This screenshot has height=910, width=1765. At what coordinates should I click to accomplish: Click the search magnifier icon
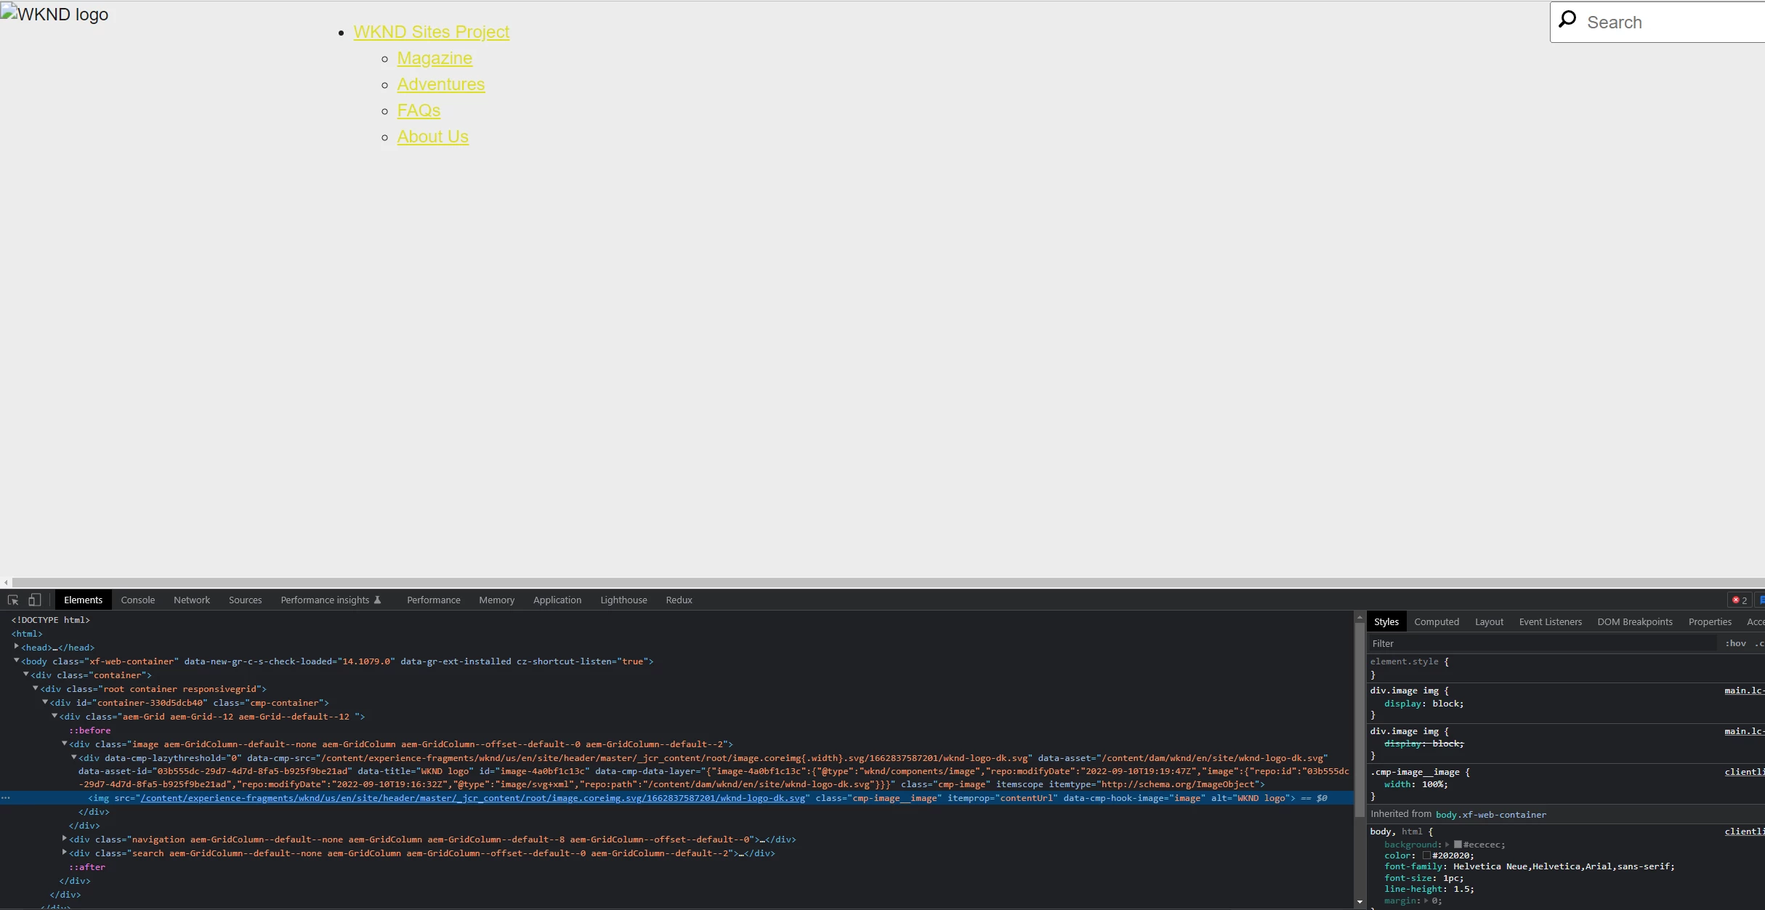1567,20
